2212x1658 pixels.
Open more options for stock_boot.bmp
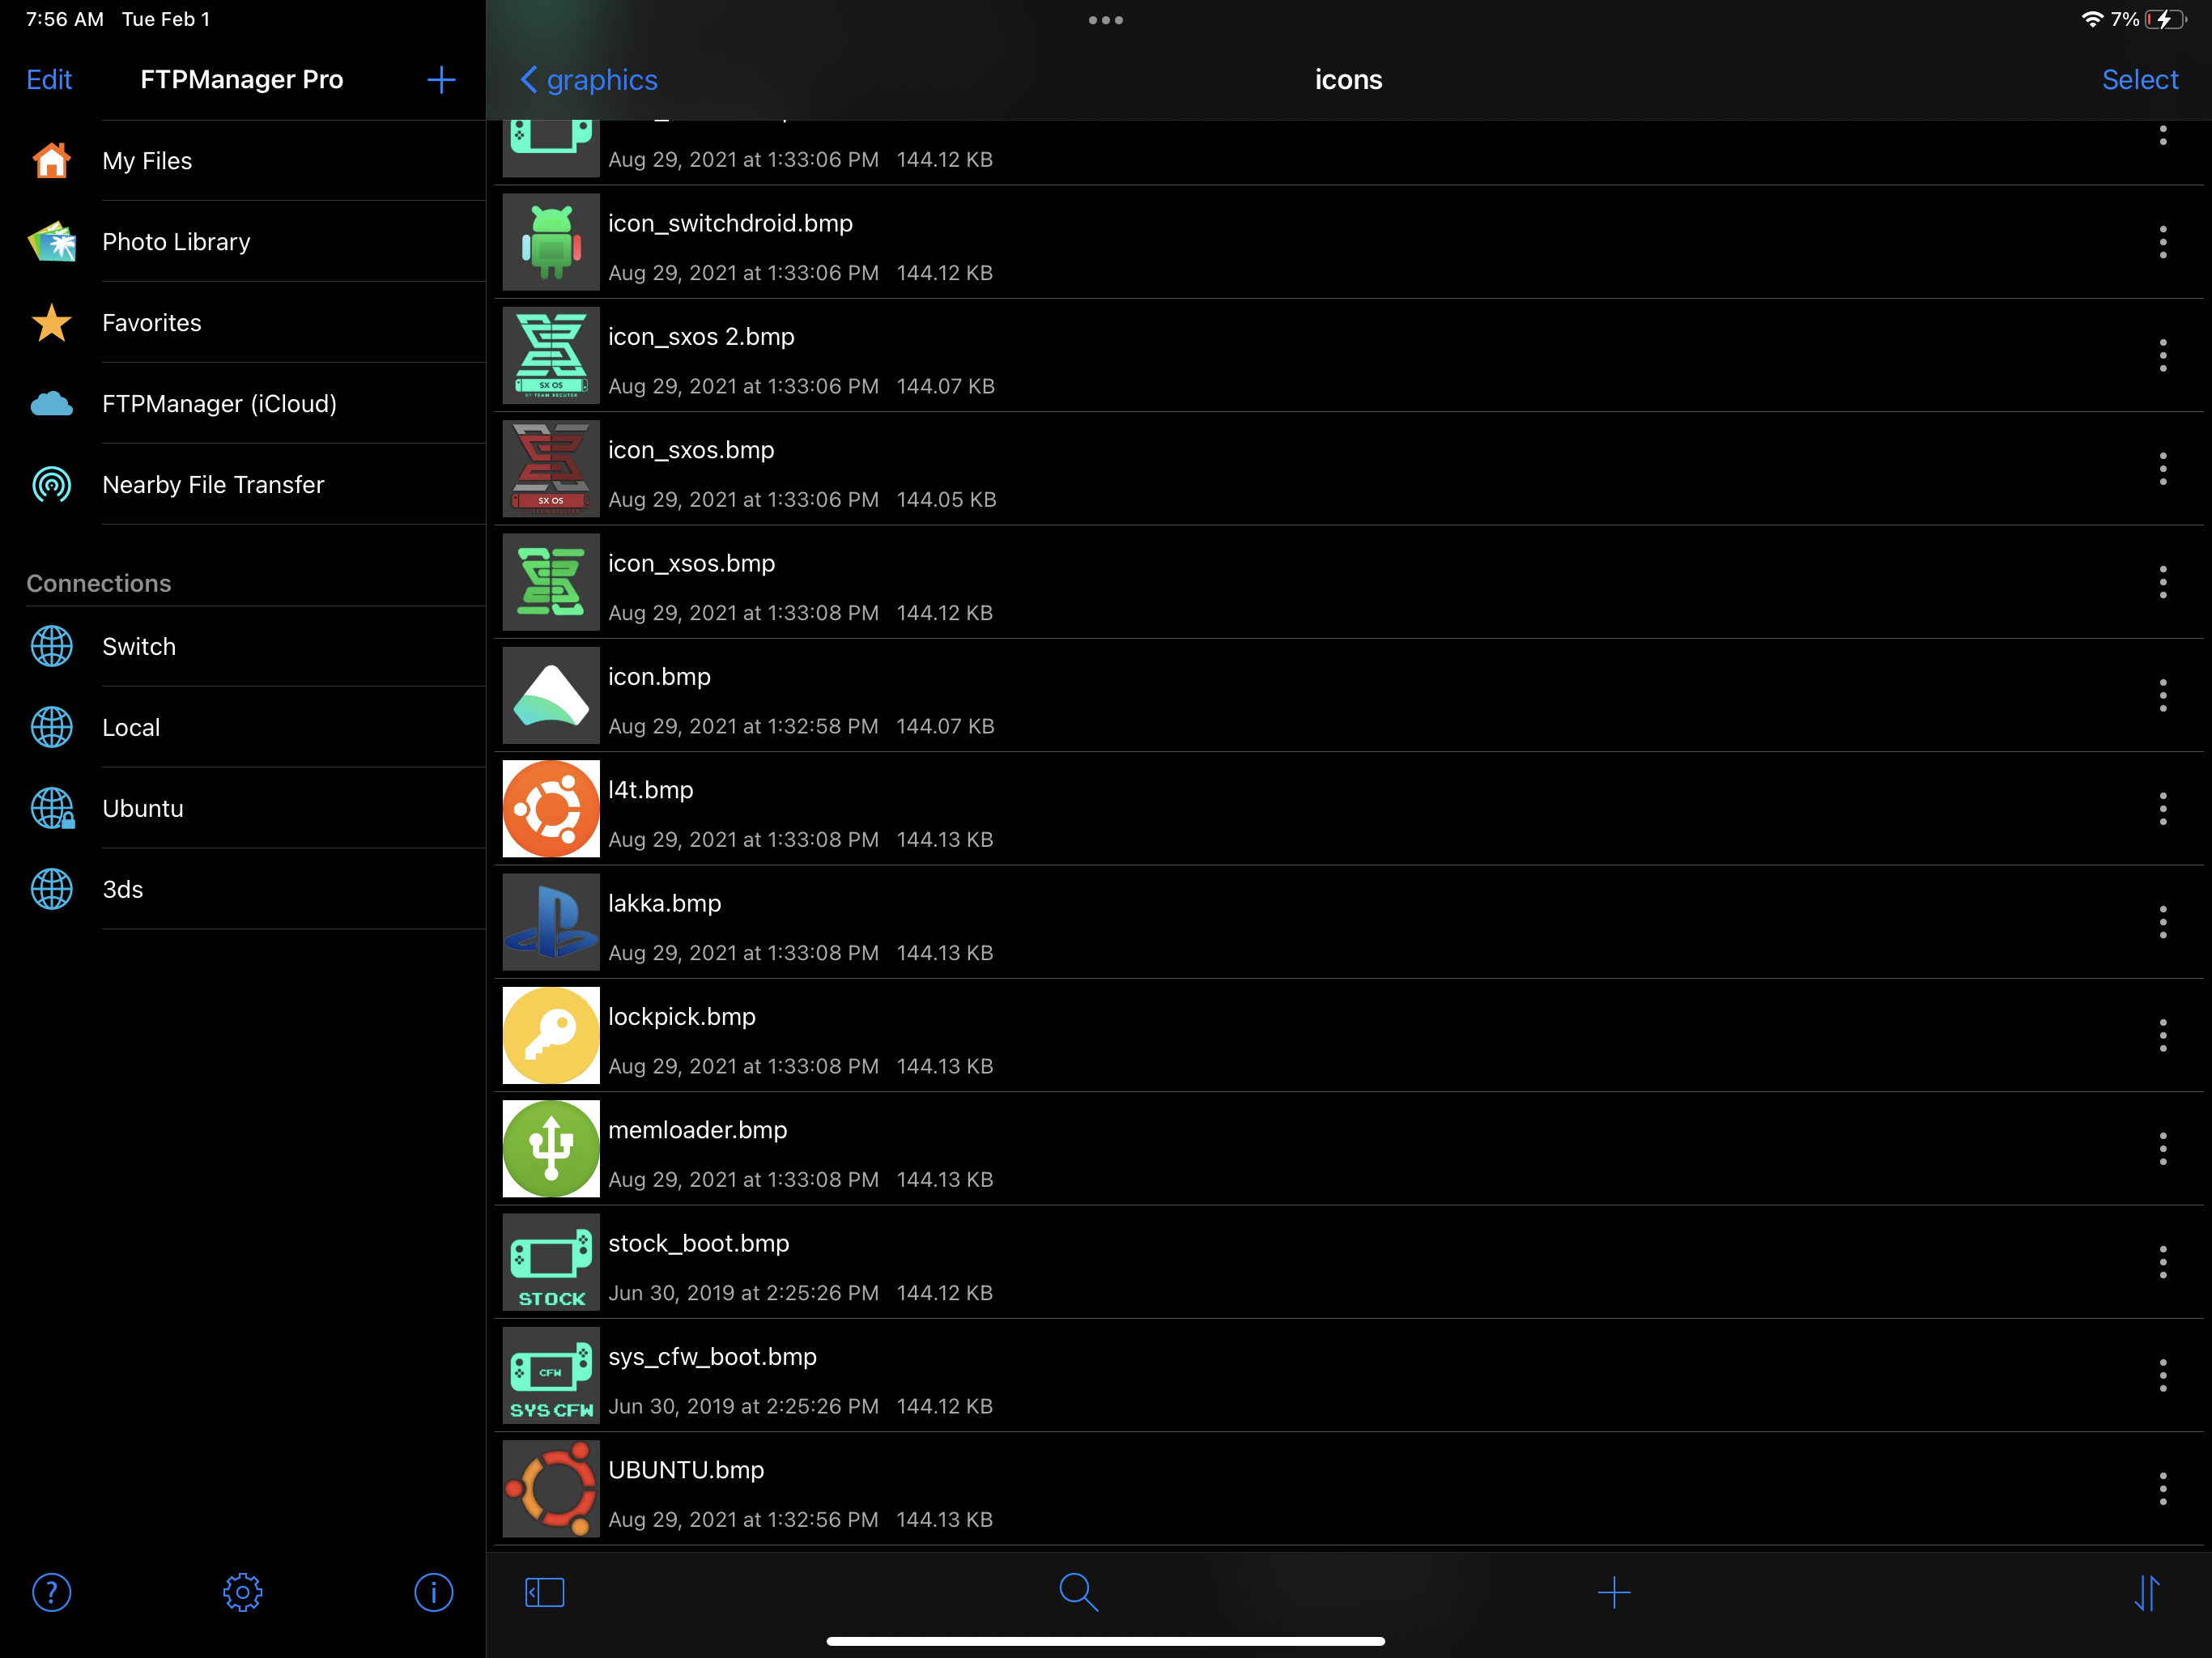(2162, 1262)
